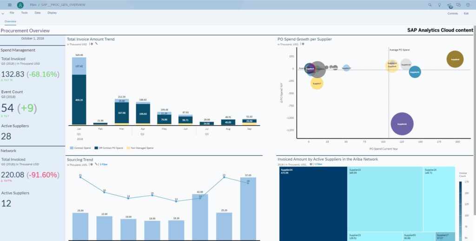Select the January stacked bar 400.15 segment

click(x=79, y=100)
